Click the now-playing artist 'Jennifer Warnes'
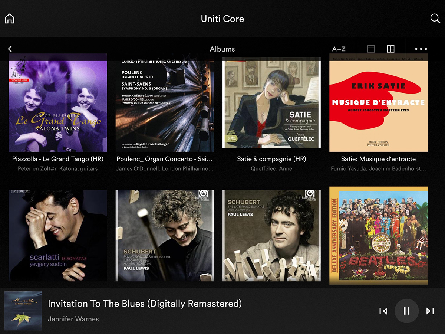The image size is (445, 334). (x=73, y=319)
